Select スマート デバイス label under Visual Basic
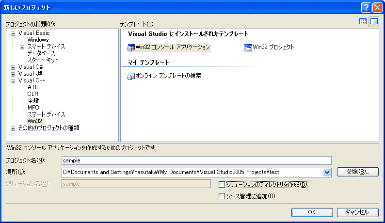 [46, 47]
